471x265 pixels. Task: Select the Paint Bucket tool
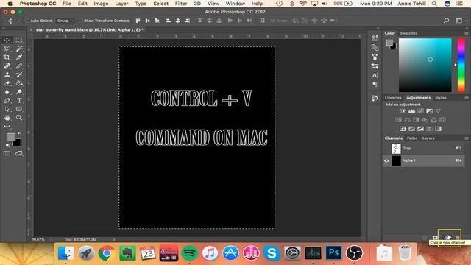19,83
